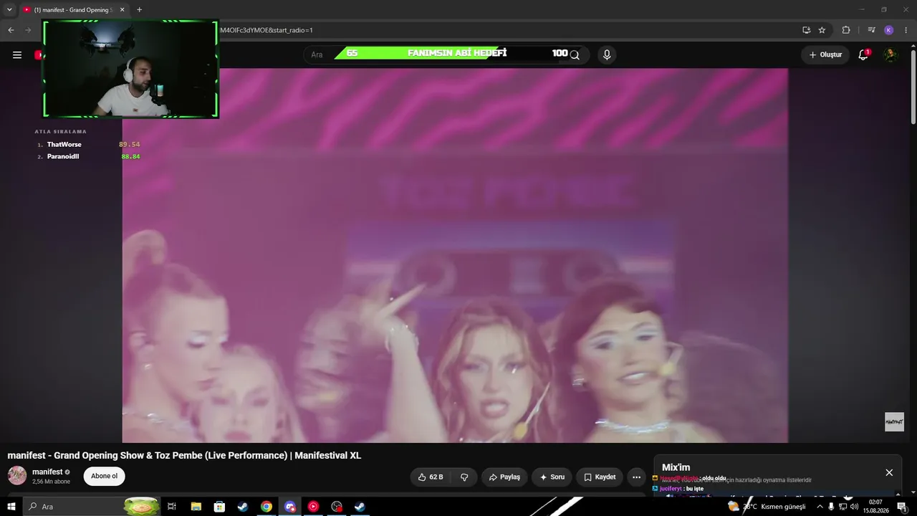Open the Chrome media controls icon
The width and height of the screenshot is (917, 516).
[871, 30]
